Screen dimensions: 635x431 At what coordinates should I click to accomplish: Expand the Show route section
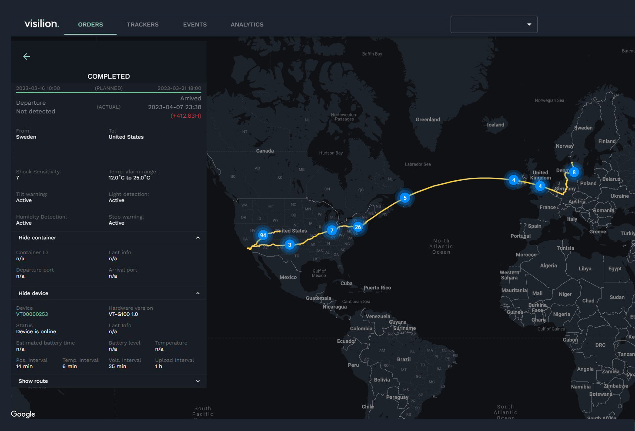point(109,381)
